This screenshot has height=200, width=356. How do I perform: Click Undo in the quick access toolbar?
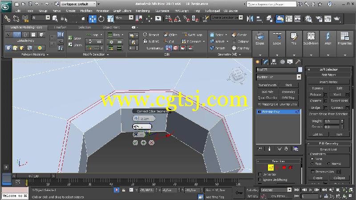point(36,4)
